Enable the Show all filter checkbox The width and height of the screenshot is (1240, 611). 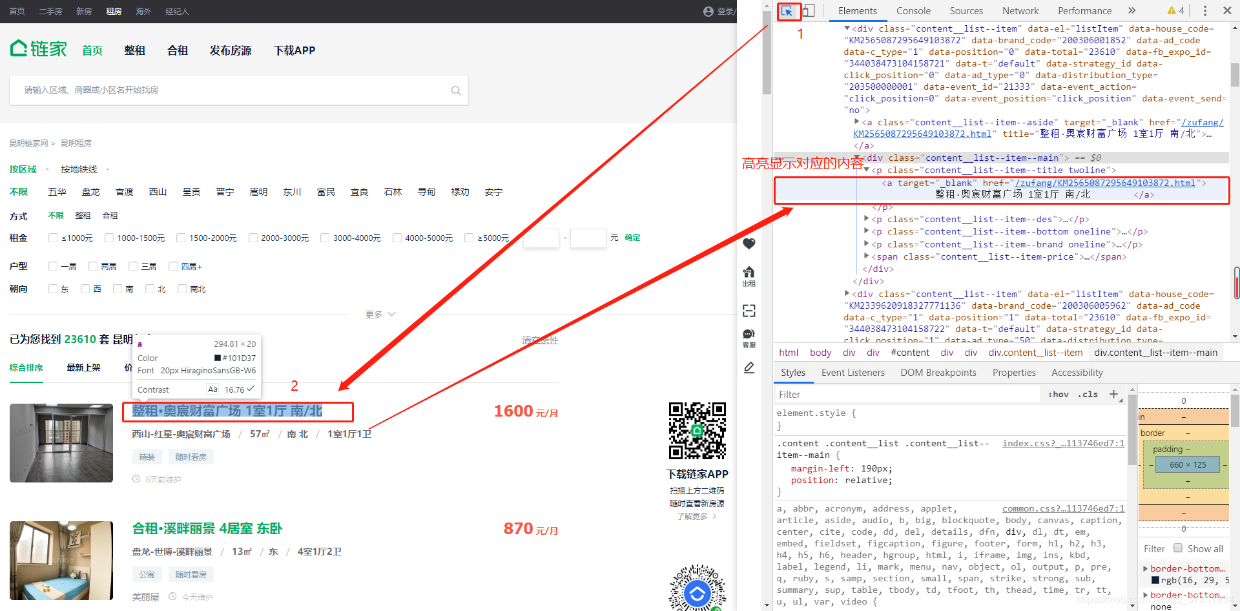[x=1179, y=548]
